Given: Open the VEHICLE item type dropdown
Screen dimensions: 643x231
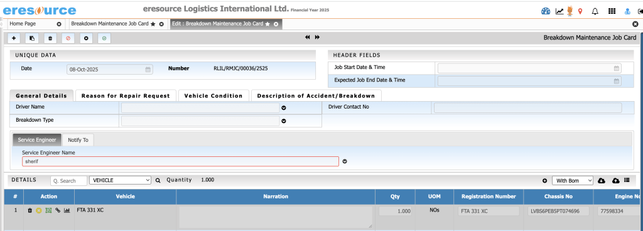Looking at the screenshot, I should (x=121, y=180).
